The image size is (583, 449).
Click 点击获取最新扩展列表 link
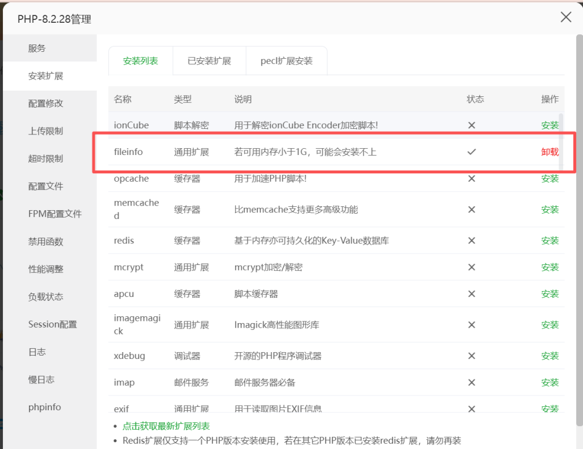pyautogui.click(x=166, y=426)
